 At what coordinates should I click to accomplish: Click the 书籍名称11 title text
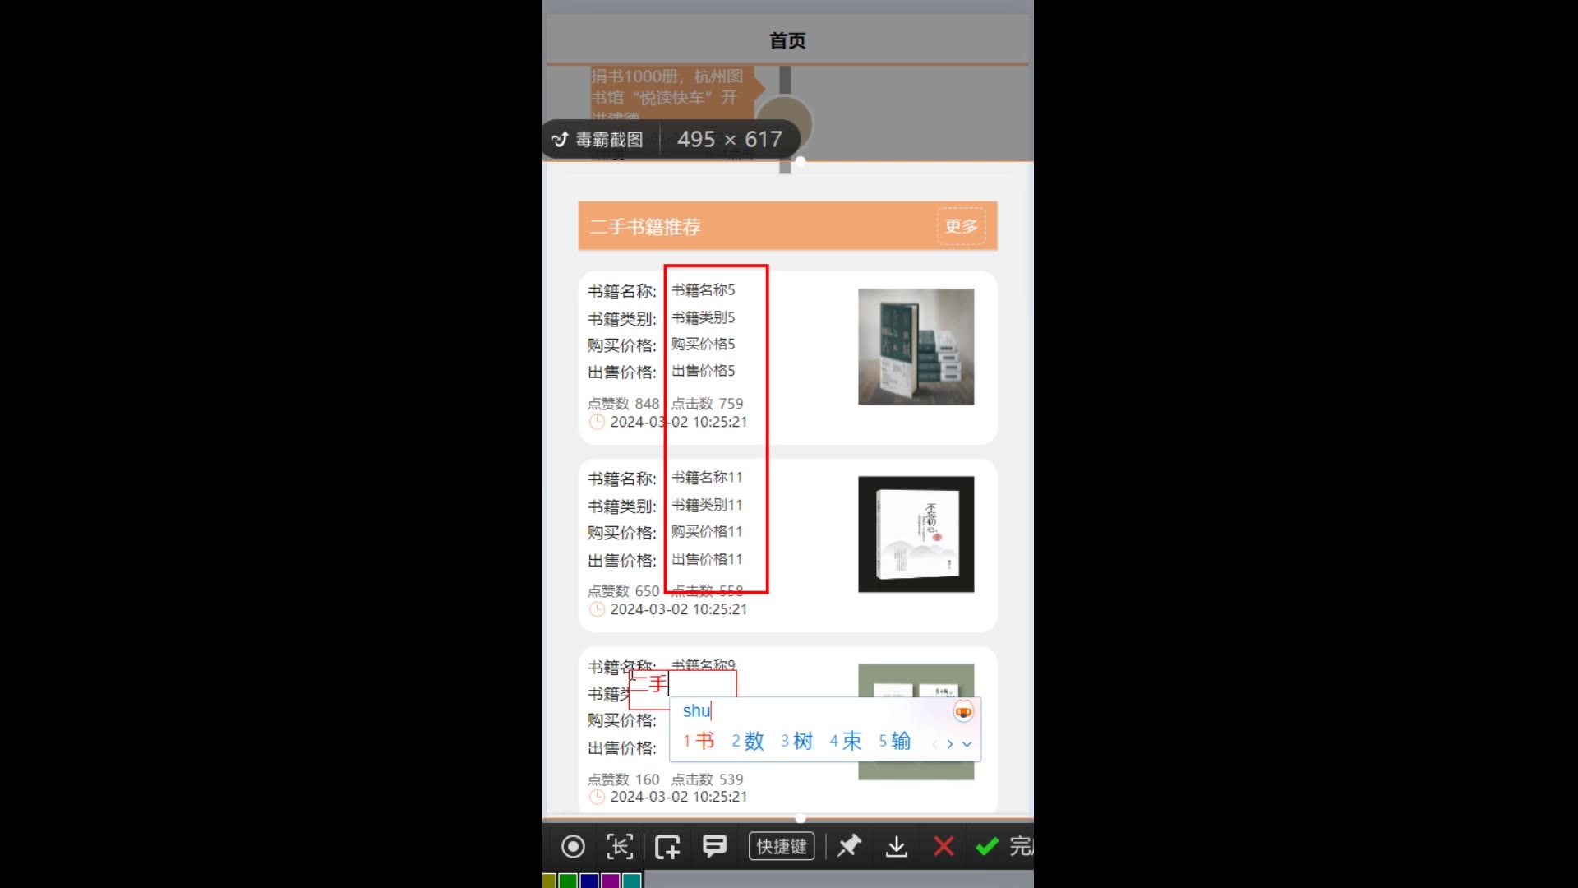tap(708, 478)
